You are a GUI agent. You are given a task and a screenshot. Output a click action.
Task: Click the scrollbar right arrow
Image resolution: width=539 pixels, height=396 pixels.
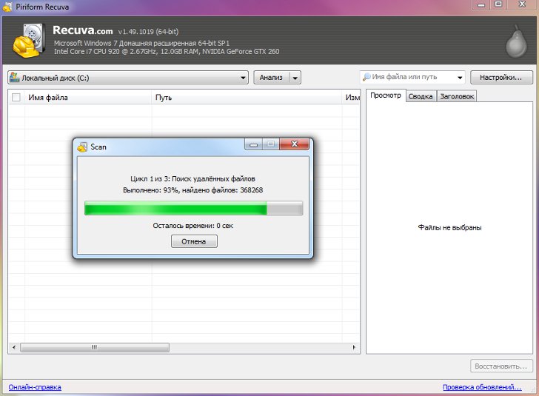(x=354, y=347)
